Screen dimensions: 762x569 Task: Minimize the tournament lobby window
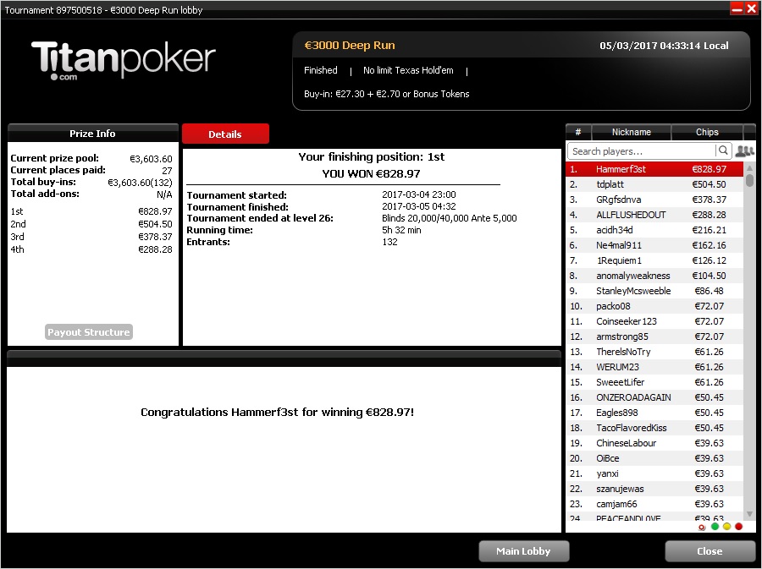tap(737, 8)
